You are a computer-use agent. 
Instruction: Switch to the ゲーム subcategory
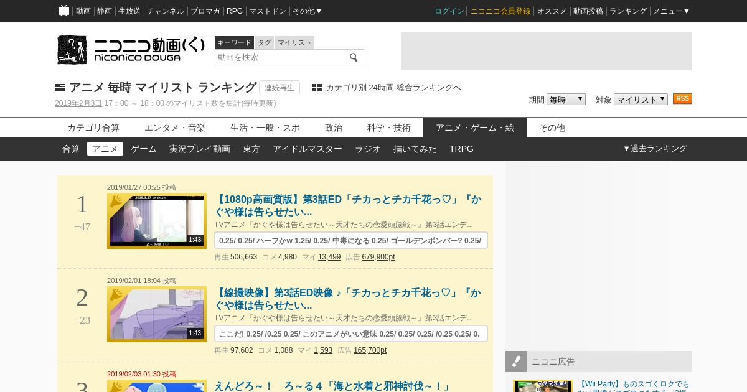click(x=144, y=149)
